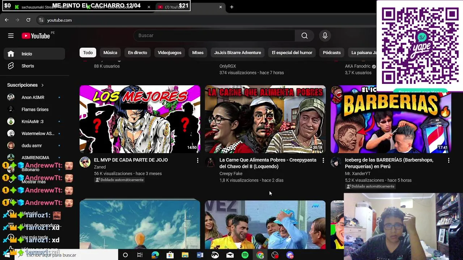Open Watermelow AS... subscription channel
Viewport: 463px width, 260px height.
pos(34,134)
